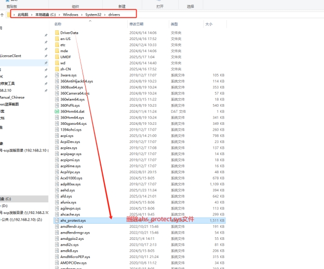
Task: Expand chevron between System32 and drivers
Action: tap(105, 15)
